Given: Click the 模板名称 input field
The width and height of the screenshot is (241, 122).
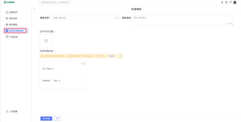Looking at the screenshot, I should click(x=86, y=18).
